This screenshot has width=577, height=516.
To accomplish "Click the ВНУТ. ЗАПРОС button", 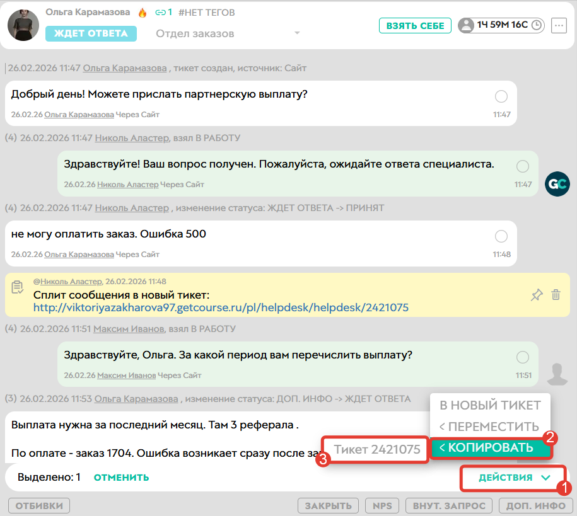I will click(x=448, y=506).
